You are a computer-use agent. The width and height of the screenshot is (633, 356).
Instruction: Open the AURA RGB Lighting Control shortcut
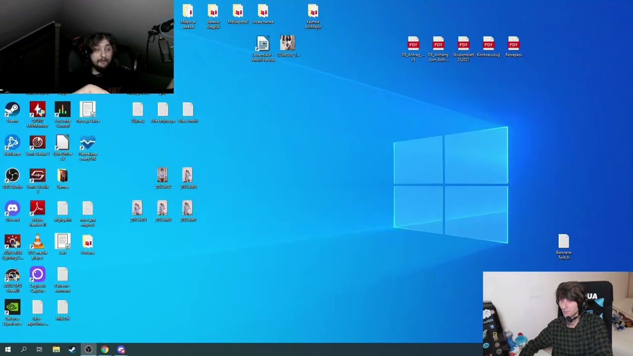tap(12, 247)
